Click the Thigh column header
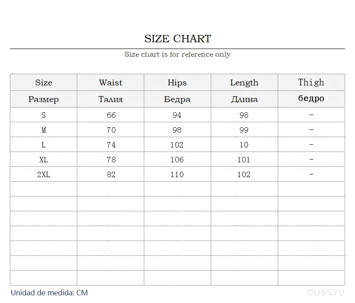 tap(311, 82)
